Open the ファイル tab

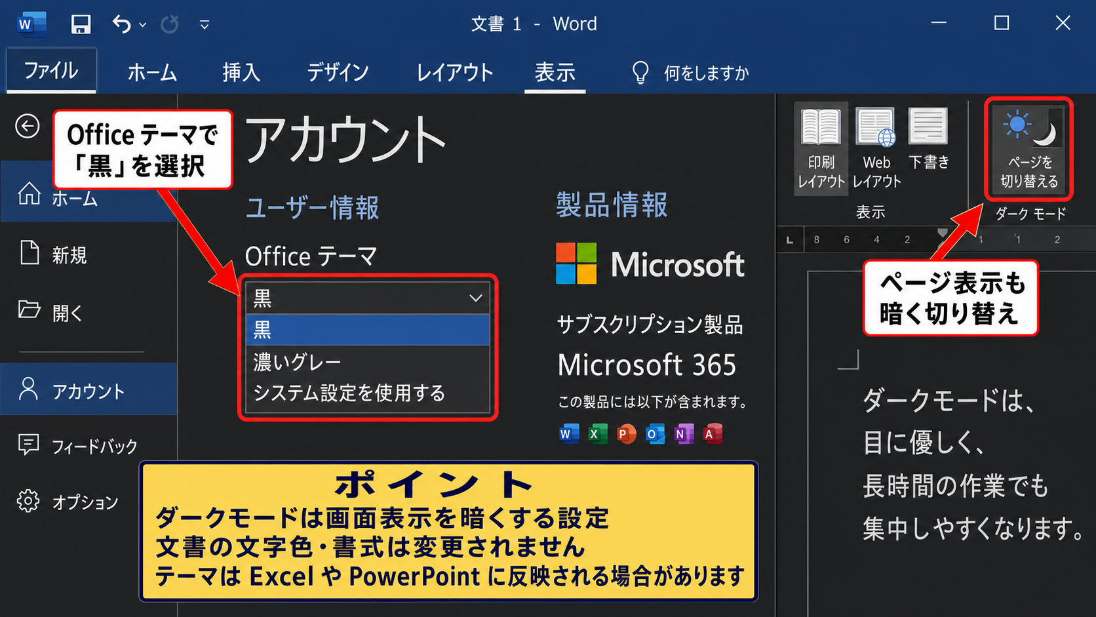click(x=51, y=70)
